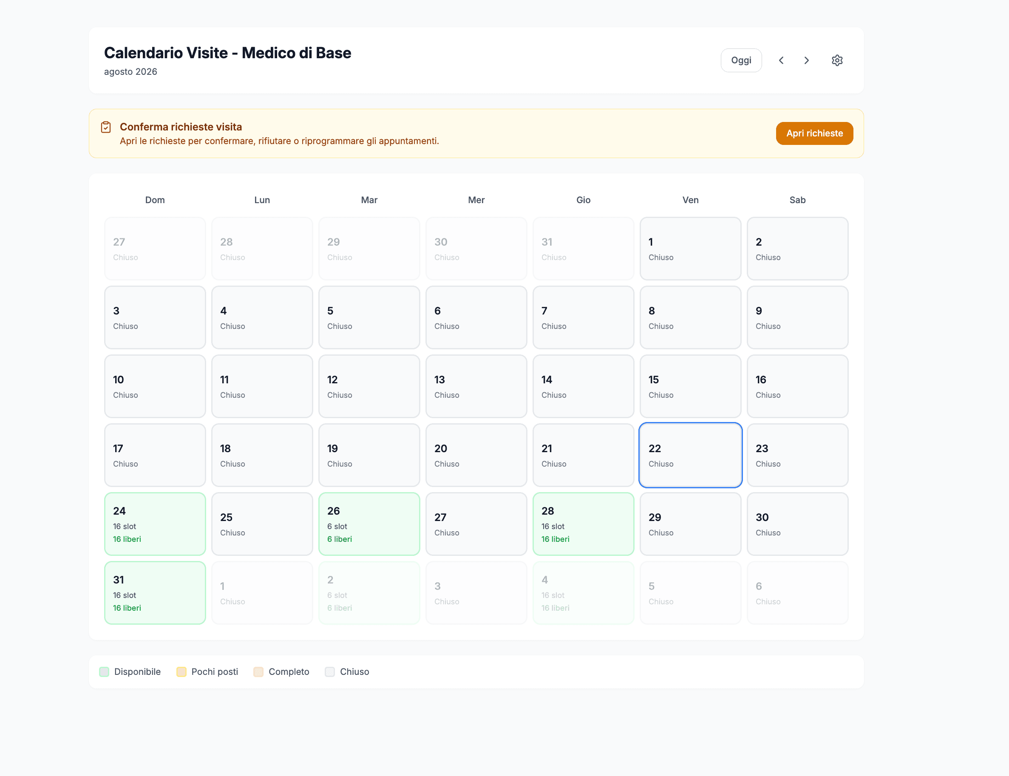Select next-month day 4 with 16 slots
The width and height of the screenshot is (1009, 776).
click(x=584, y=592)
